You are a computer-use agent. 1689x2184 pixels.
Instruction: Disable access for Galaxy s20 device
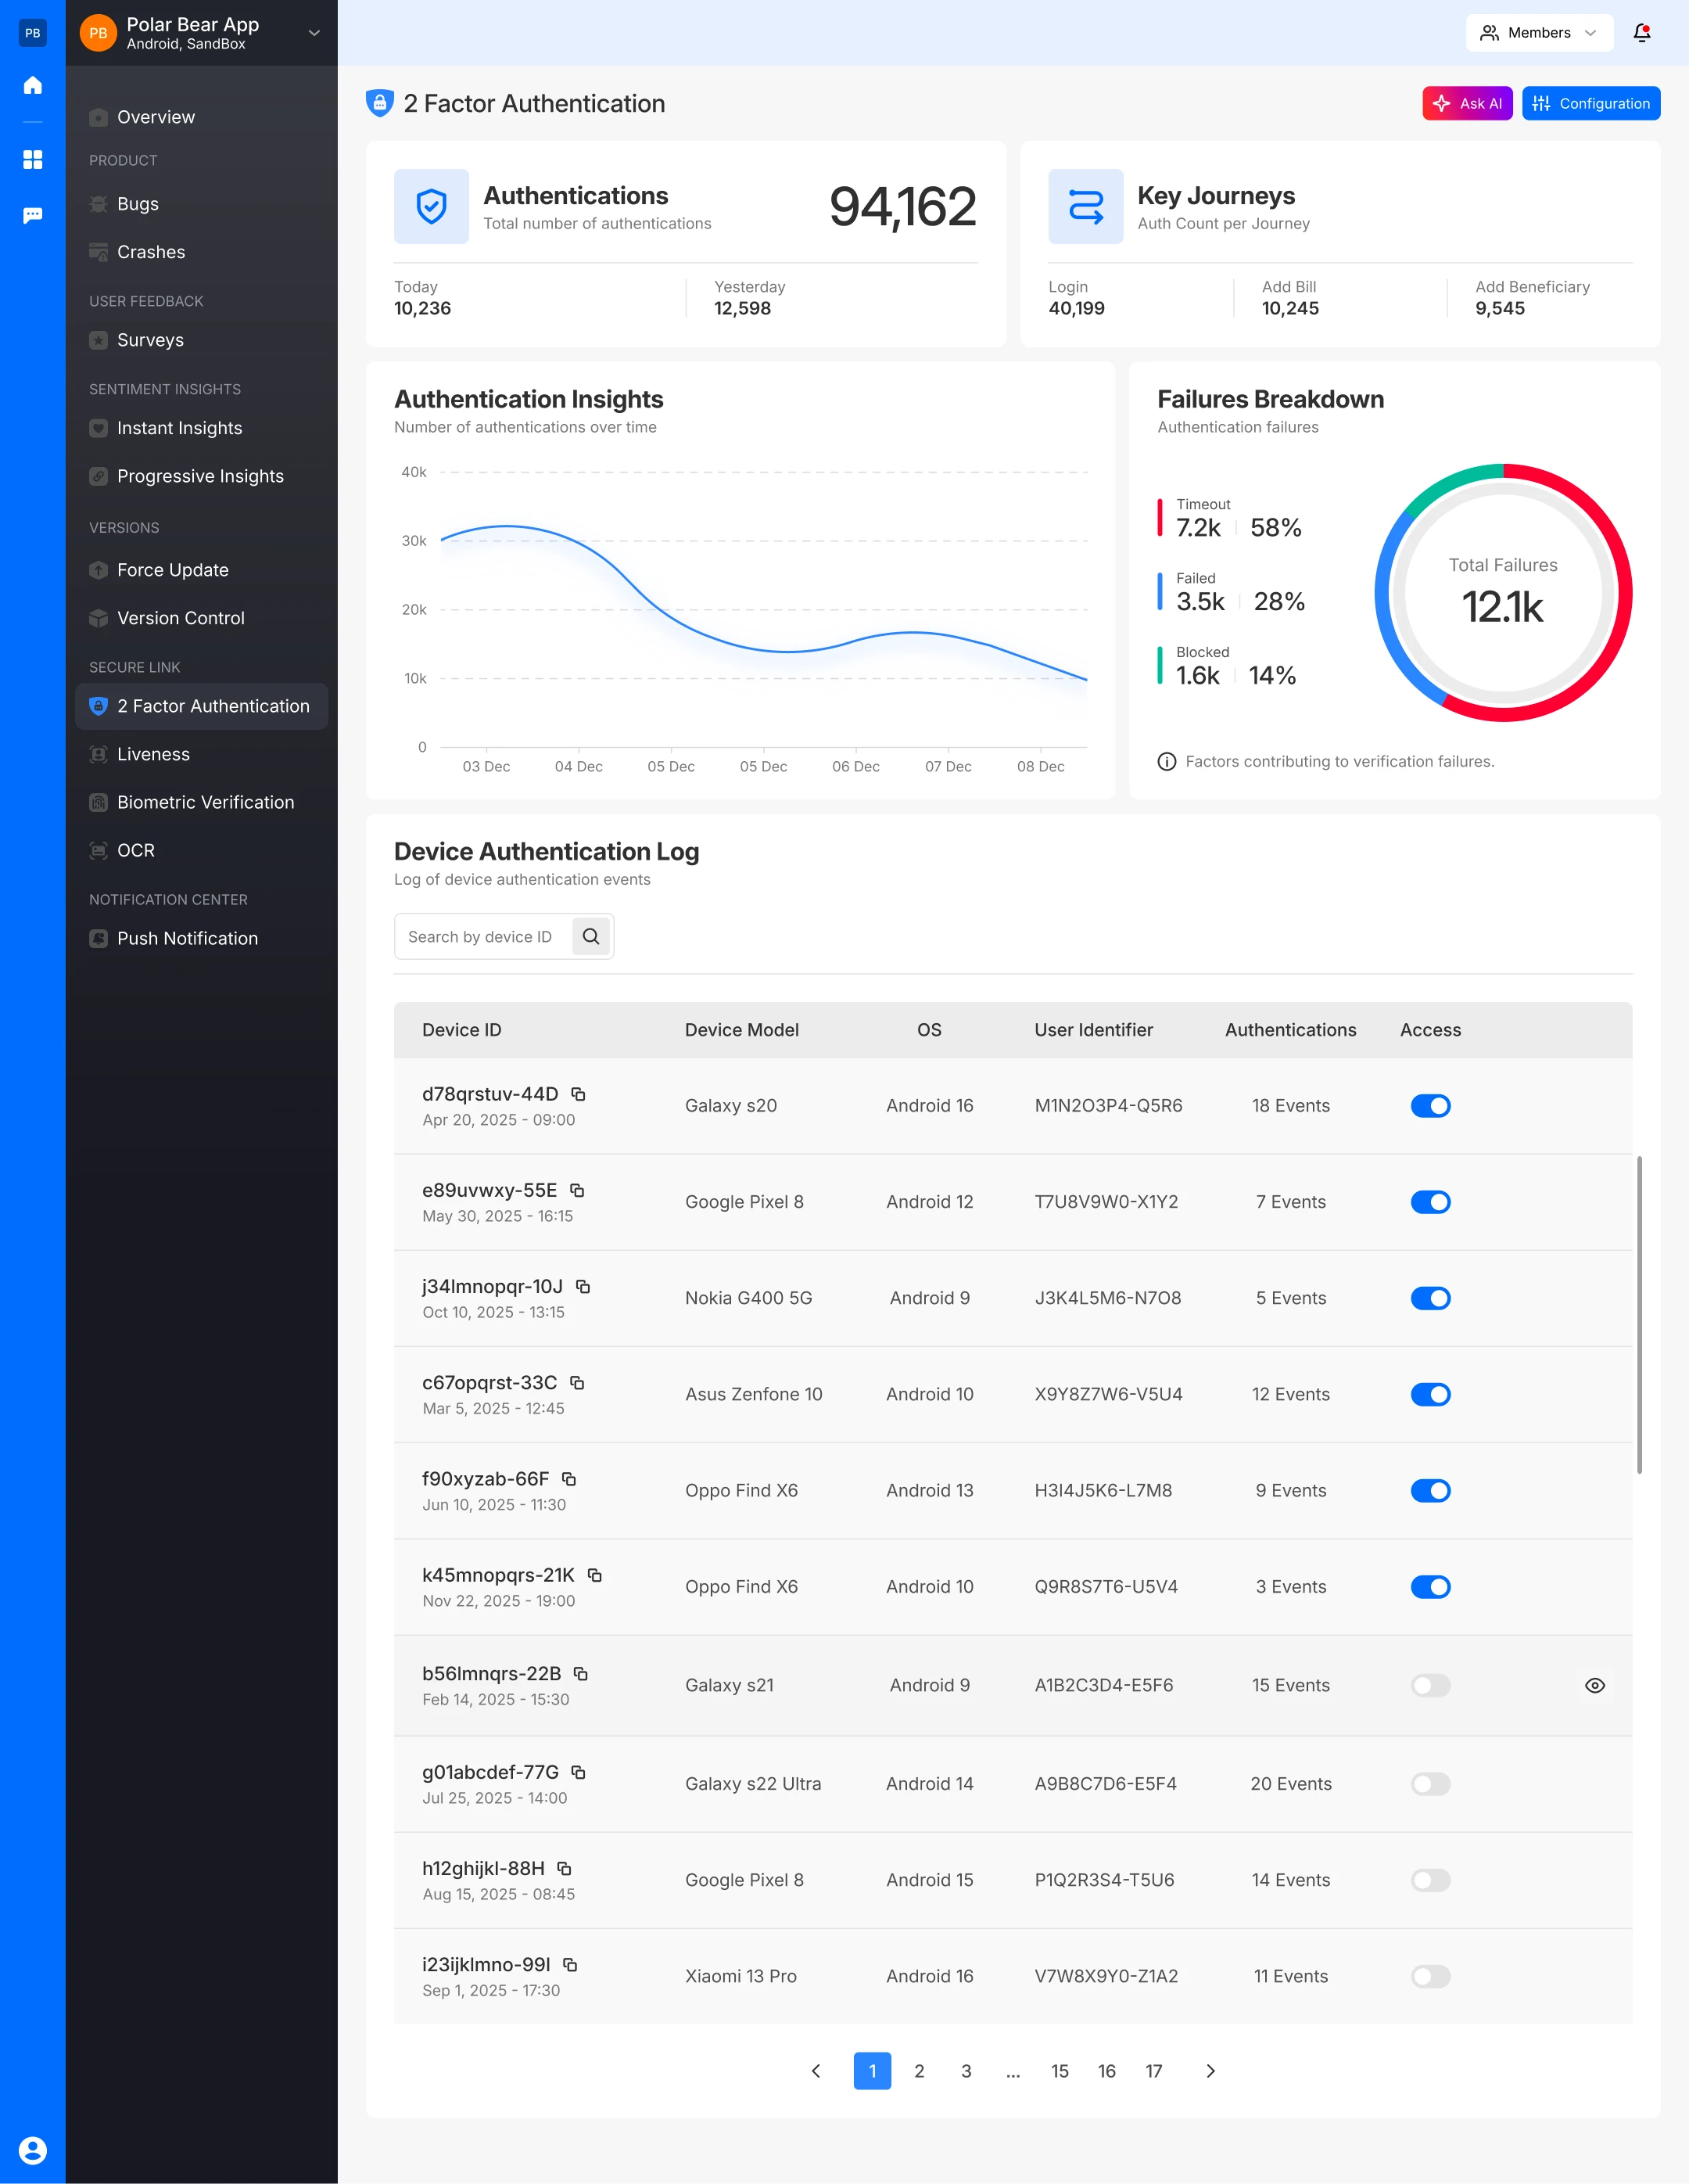click(x=1430, y=1105)
